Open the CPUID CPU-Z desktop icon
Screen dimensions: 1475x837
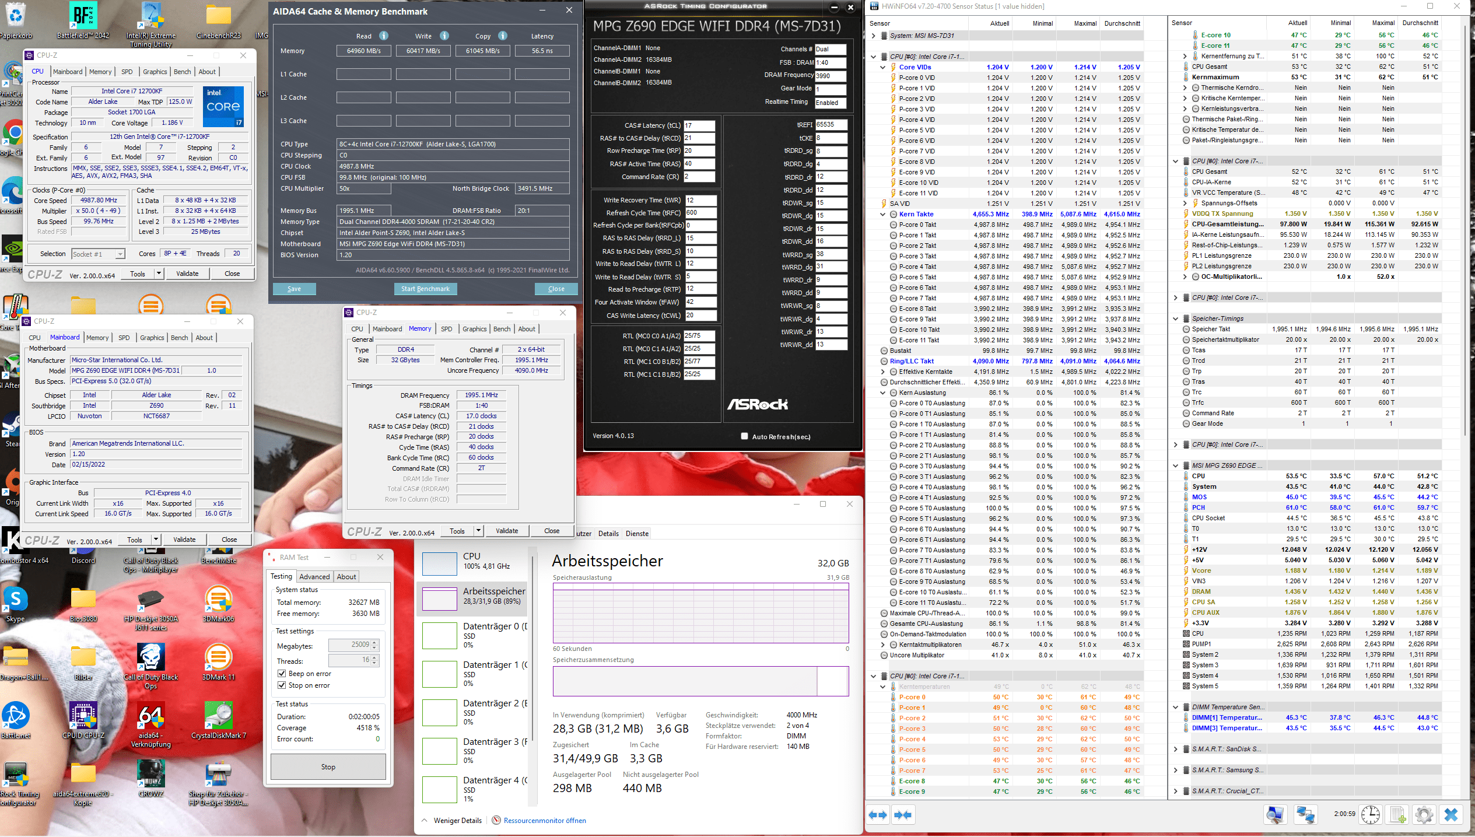point(83,721)
